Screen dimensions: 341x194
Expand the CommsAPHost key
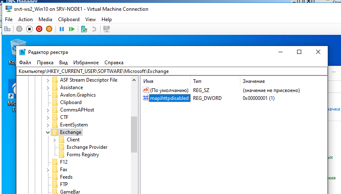point(48,110)
